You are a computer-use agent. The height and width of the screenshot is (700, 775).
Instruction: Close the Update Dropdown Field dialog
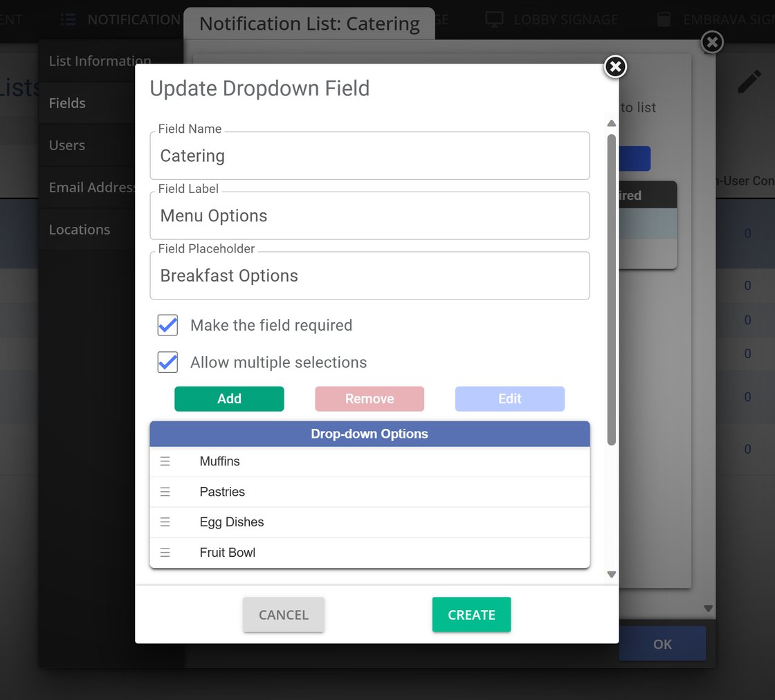(615, 67)
